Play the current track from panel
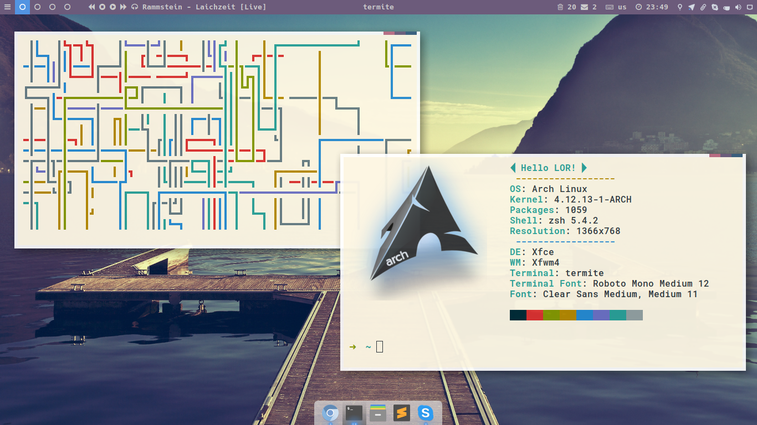Screen dimensions: 757x425 coord(113,7)
